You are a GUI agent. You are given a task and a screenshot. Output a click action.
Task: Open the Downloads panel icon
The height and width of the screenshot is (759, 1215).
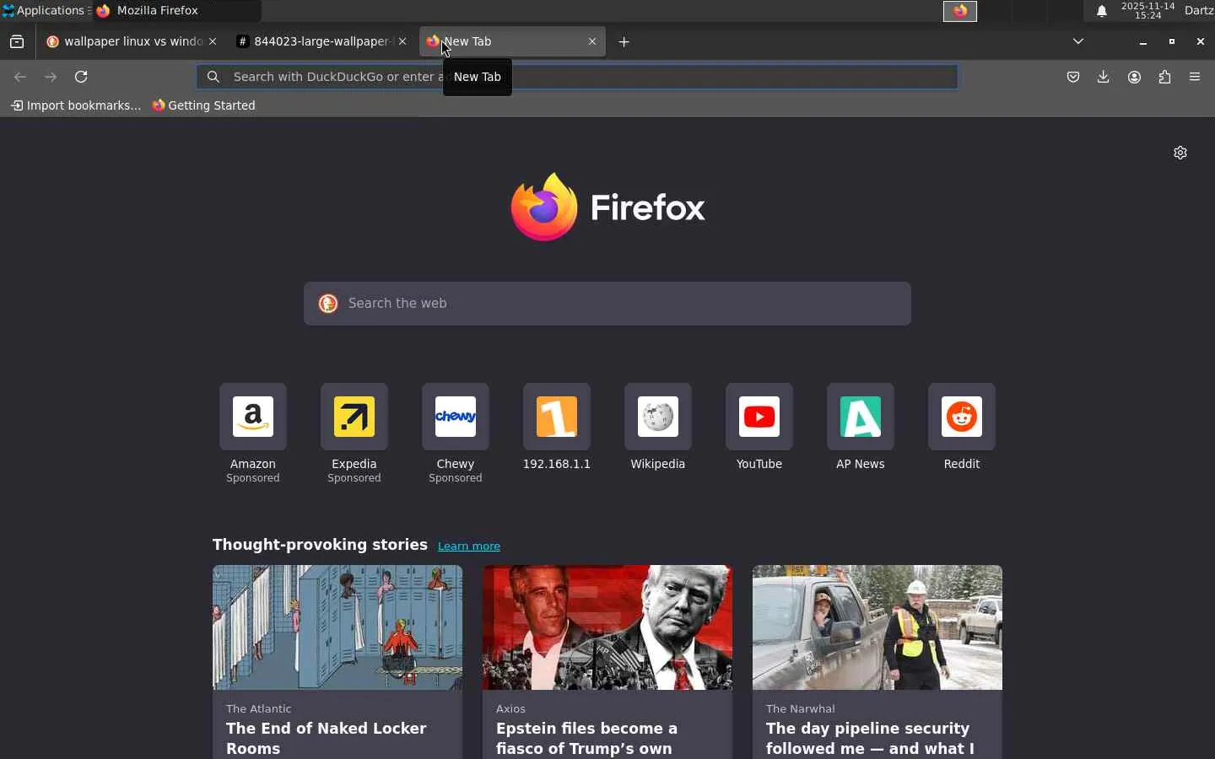[x=1104, y=77]
